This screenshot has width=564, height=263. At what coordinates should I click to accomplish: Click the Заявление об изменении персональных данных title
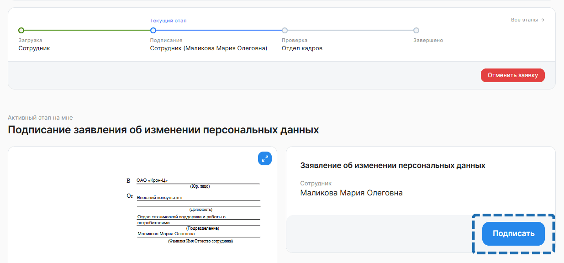[x=393, y=165]
